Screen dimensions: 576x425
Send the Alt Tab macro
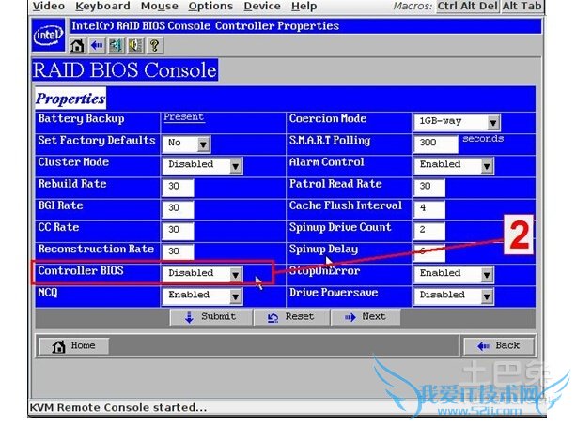tap(522, 7)
